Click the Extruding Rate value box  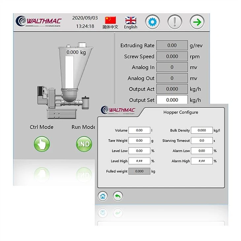pyautogui.click(x=172, y=45)
